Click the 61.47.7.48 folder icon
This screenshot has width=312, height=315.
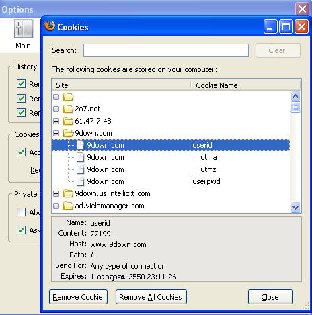point(68,121)
